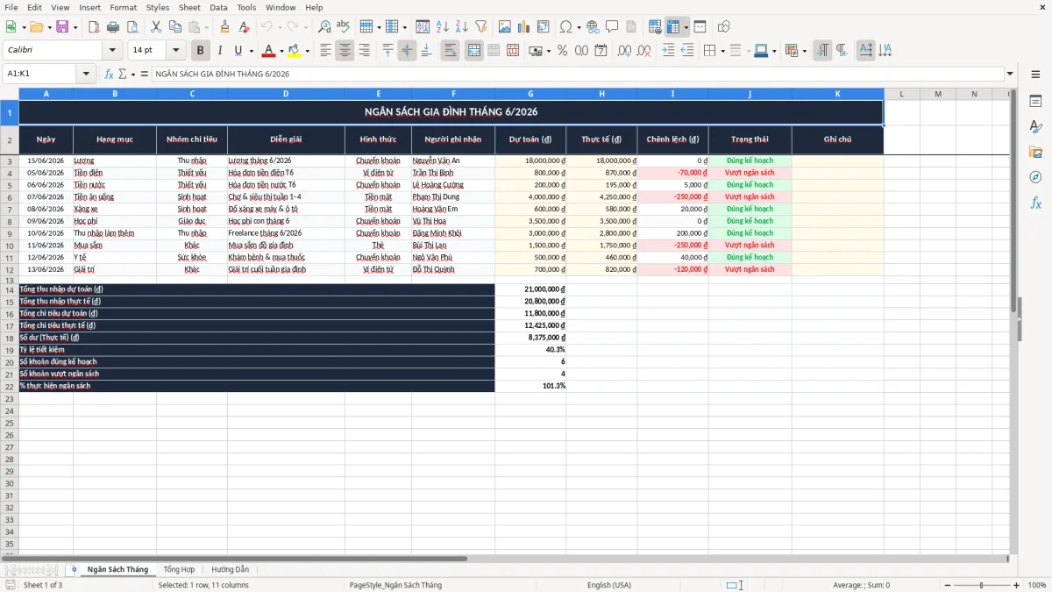Click Insert Chart icon
Image resolution: width=1052 pixels, height=592 pixels.
524,27
